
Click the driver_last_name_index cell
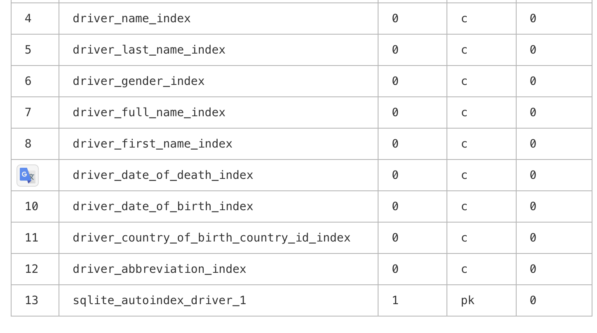pyautogui.click(x=149, y=50)
